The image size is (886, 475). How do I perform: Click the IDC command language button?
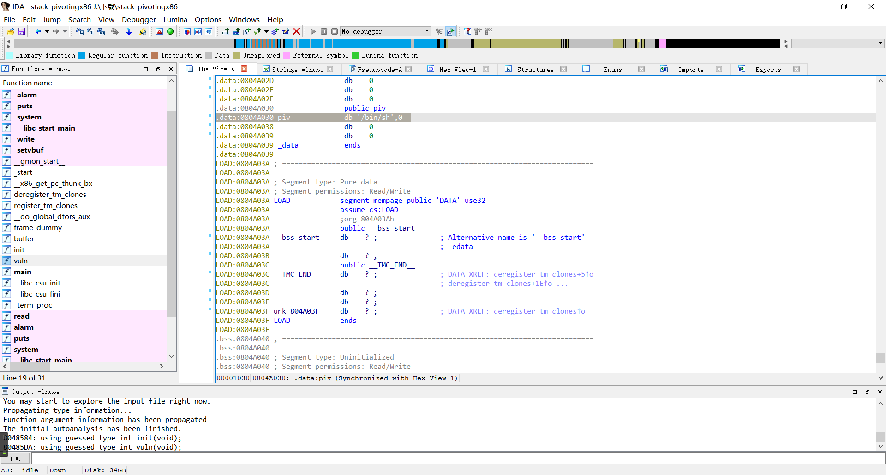15,459
